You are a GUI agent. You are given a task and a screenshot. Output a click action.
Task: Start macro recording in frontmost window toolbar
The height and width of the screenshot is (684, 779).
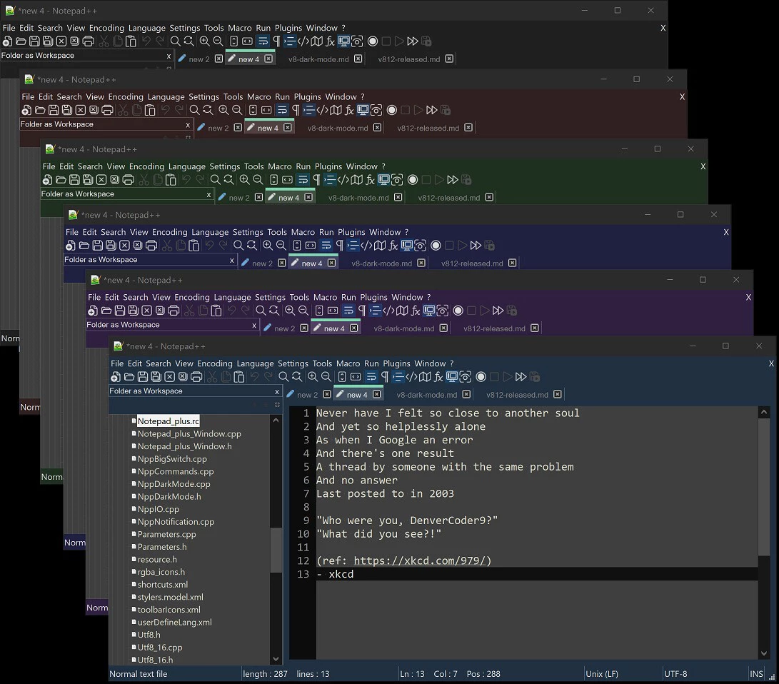pyautogui.click(x=481, y=377)
